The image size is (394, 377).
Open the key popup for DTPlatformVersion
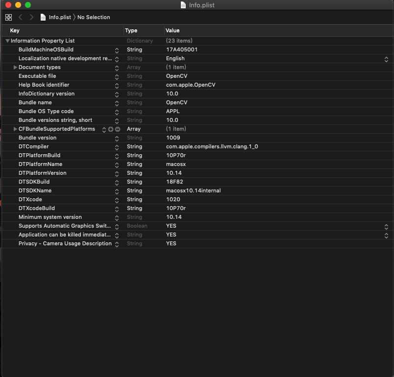coord(117,174)
